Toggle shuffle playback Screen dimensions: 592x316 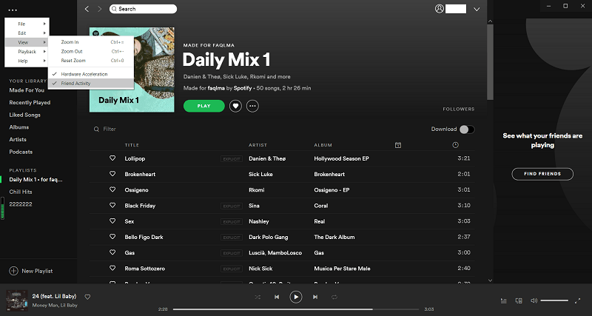coord(258,297)
